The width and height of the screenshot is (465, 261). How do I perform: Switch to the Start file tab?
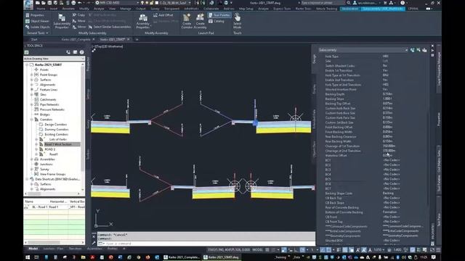[x=34, y=39]
